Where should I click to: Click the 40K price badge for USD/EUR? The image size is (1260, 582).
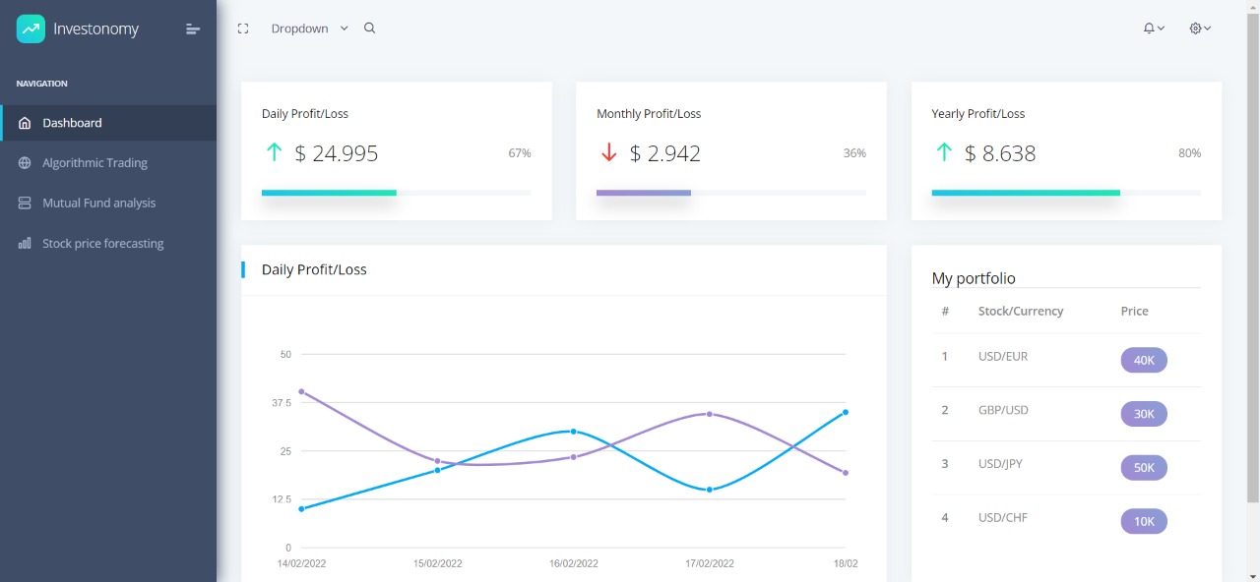(x=1144, y=360)
